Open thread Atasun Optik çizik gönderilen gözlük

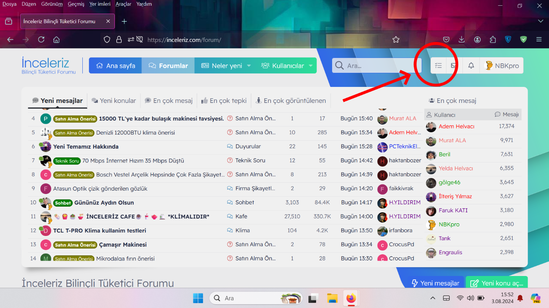tap(100, 189)
